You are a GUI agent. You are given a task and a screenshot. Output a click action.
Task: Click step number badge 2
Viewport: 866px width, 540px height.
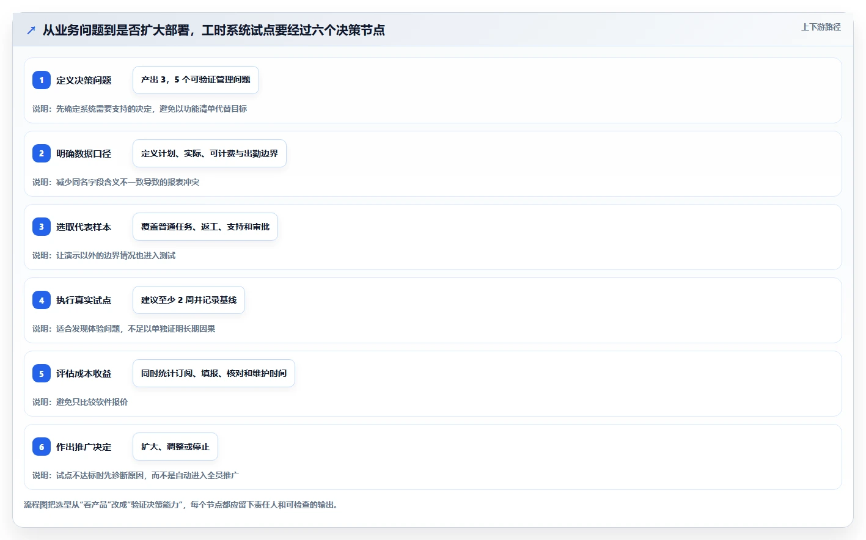(42, 153)
